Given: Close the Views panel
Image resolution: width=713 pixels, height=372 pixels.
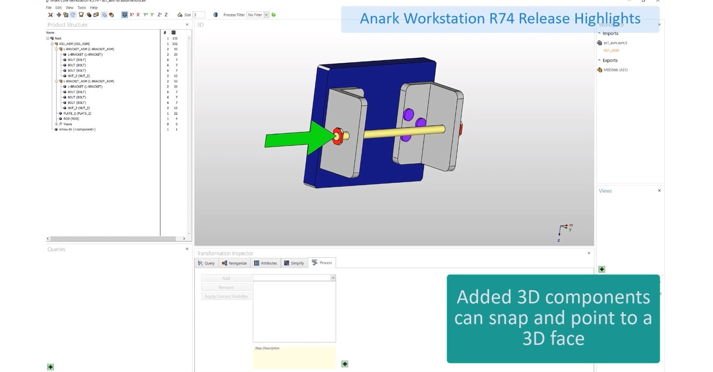Looking at the screenshot, I should coord(659,191).
